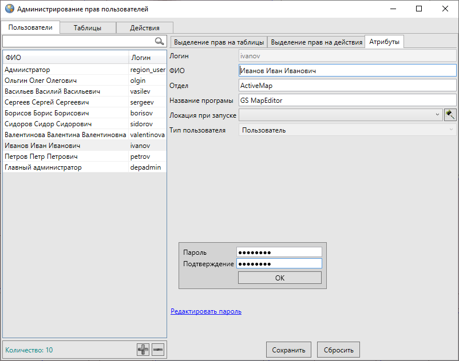
Task: Focus the Пароль password field
Action: tap(279, 252)
